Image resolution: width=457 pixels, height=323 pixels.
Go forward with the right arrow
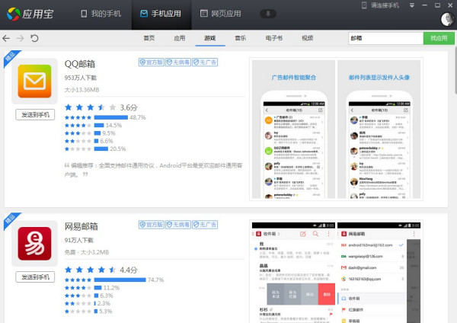tap(20, 38)
